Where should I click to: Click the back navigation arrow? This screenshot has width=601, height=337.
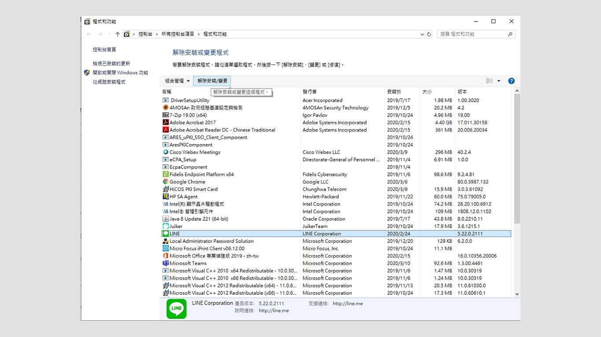coord(89,34)
